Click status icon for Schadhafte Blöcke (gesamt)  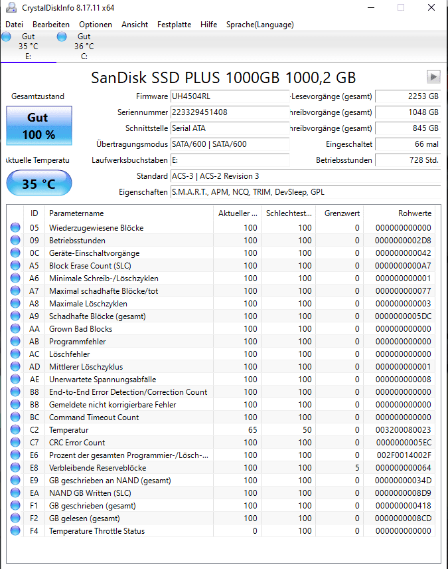pyautogui.click(x=15, y=316)
